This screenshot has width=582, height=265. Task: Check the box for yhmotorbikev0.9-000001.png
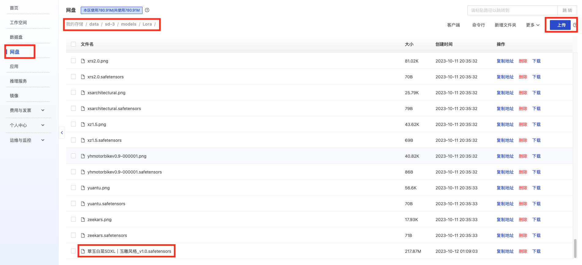coord(73,156)
